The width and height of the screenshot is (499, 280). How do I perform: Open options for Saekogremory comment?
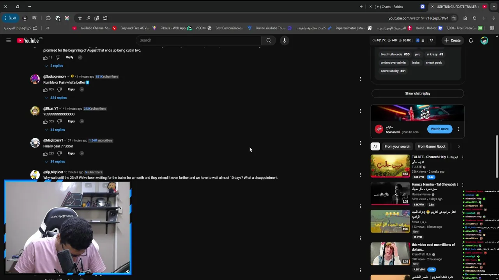pyautogui.click(x=360, y=79)
